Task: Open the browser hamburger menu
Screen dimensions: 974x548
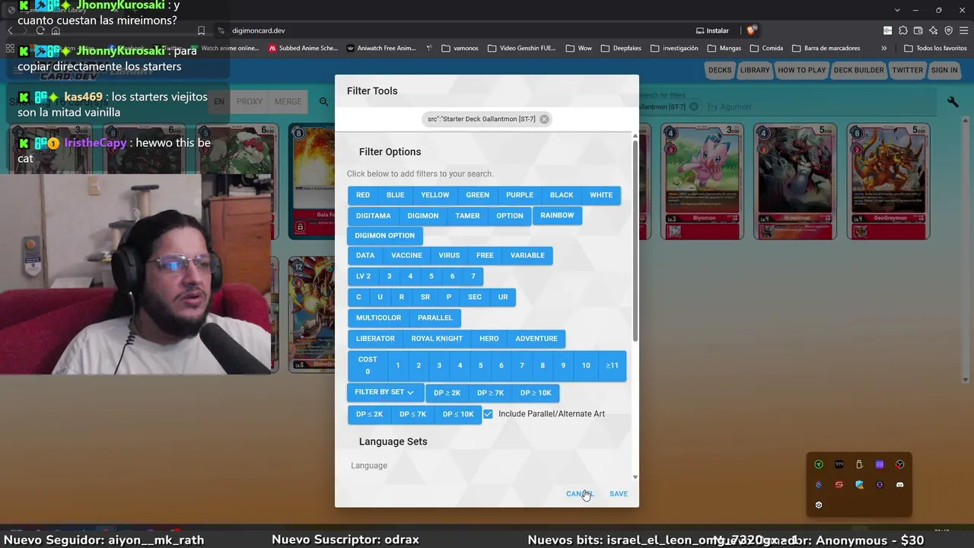Action: pyautogui.click(x=964, y=30)
